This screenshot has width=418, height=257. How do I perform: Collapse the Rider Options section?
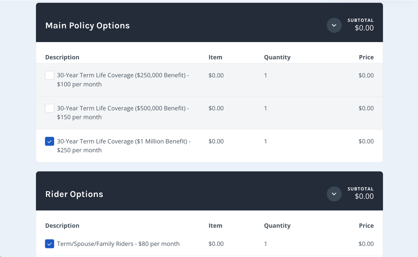click(334, 194)
